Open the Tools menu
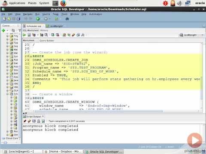 [64, 14]
